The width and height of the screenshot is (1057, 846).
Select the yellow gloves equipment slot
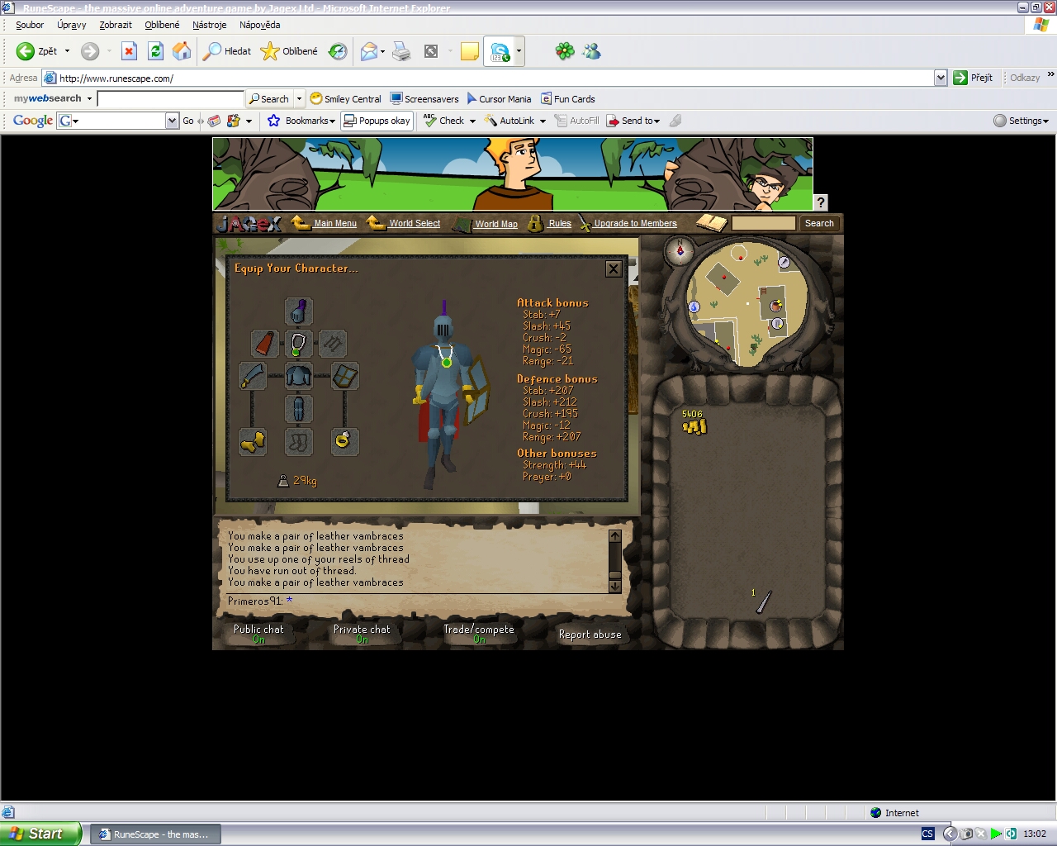pos(253,441)
